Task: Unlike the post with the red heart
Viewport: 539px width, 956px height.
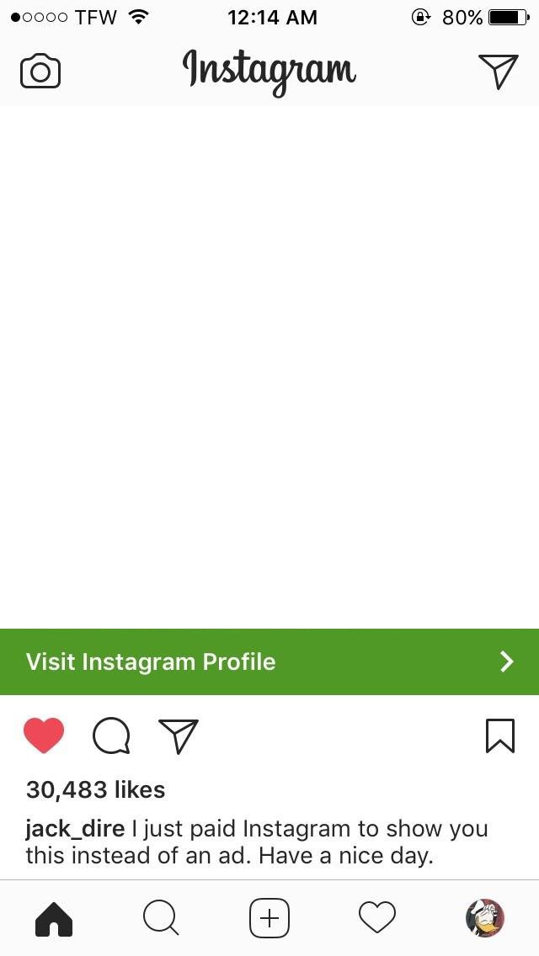Action: coord(44,736)
